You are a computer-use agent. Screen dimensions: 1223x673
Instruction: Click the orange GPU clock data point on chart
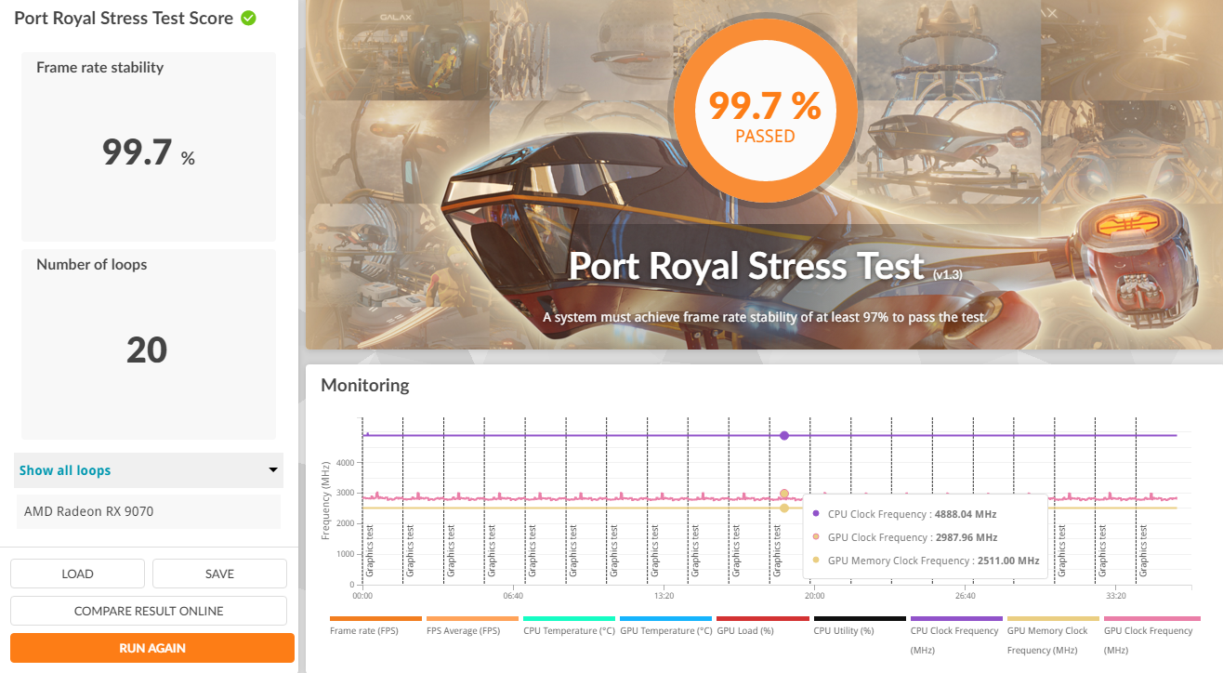click(784, 495)
